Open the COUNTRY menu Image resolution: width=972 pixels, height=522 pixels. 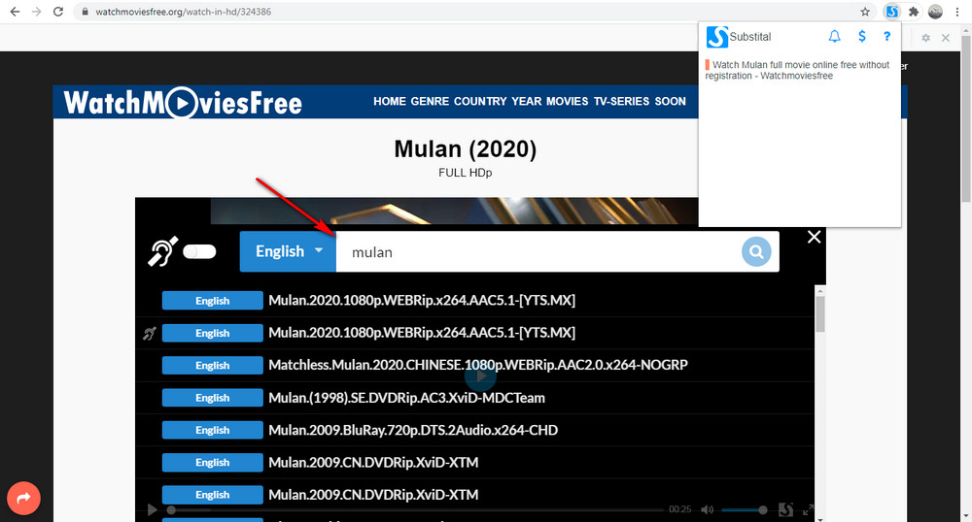[480, 102]
